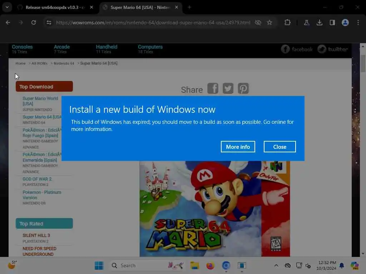Click the display network tray icon
The width and height of the screenshot is (366, 274).
pos(299,265)
